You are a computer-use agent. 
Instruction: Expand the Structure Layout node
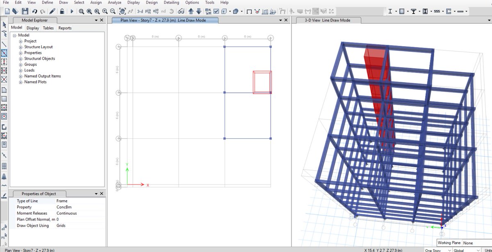pos(20,47)
